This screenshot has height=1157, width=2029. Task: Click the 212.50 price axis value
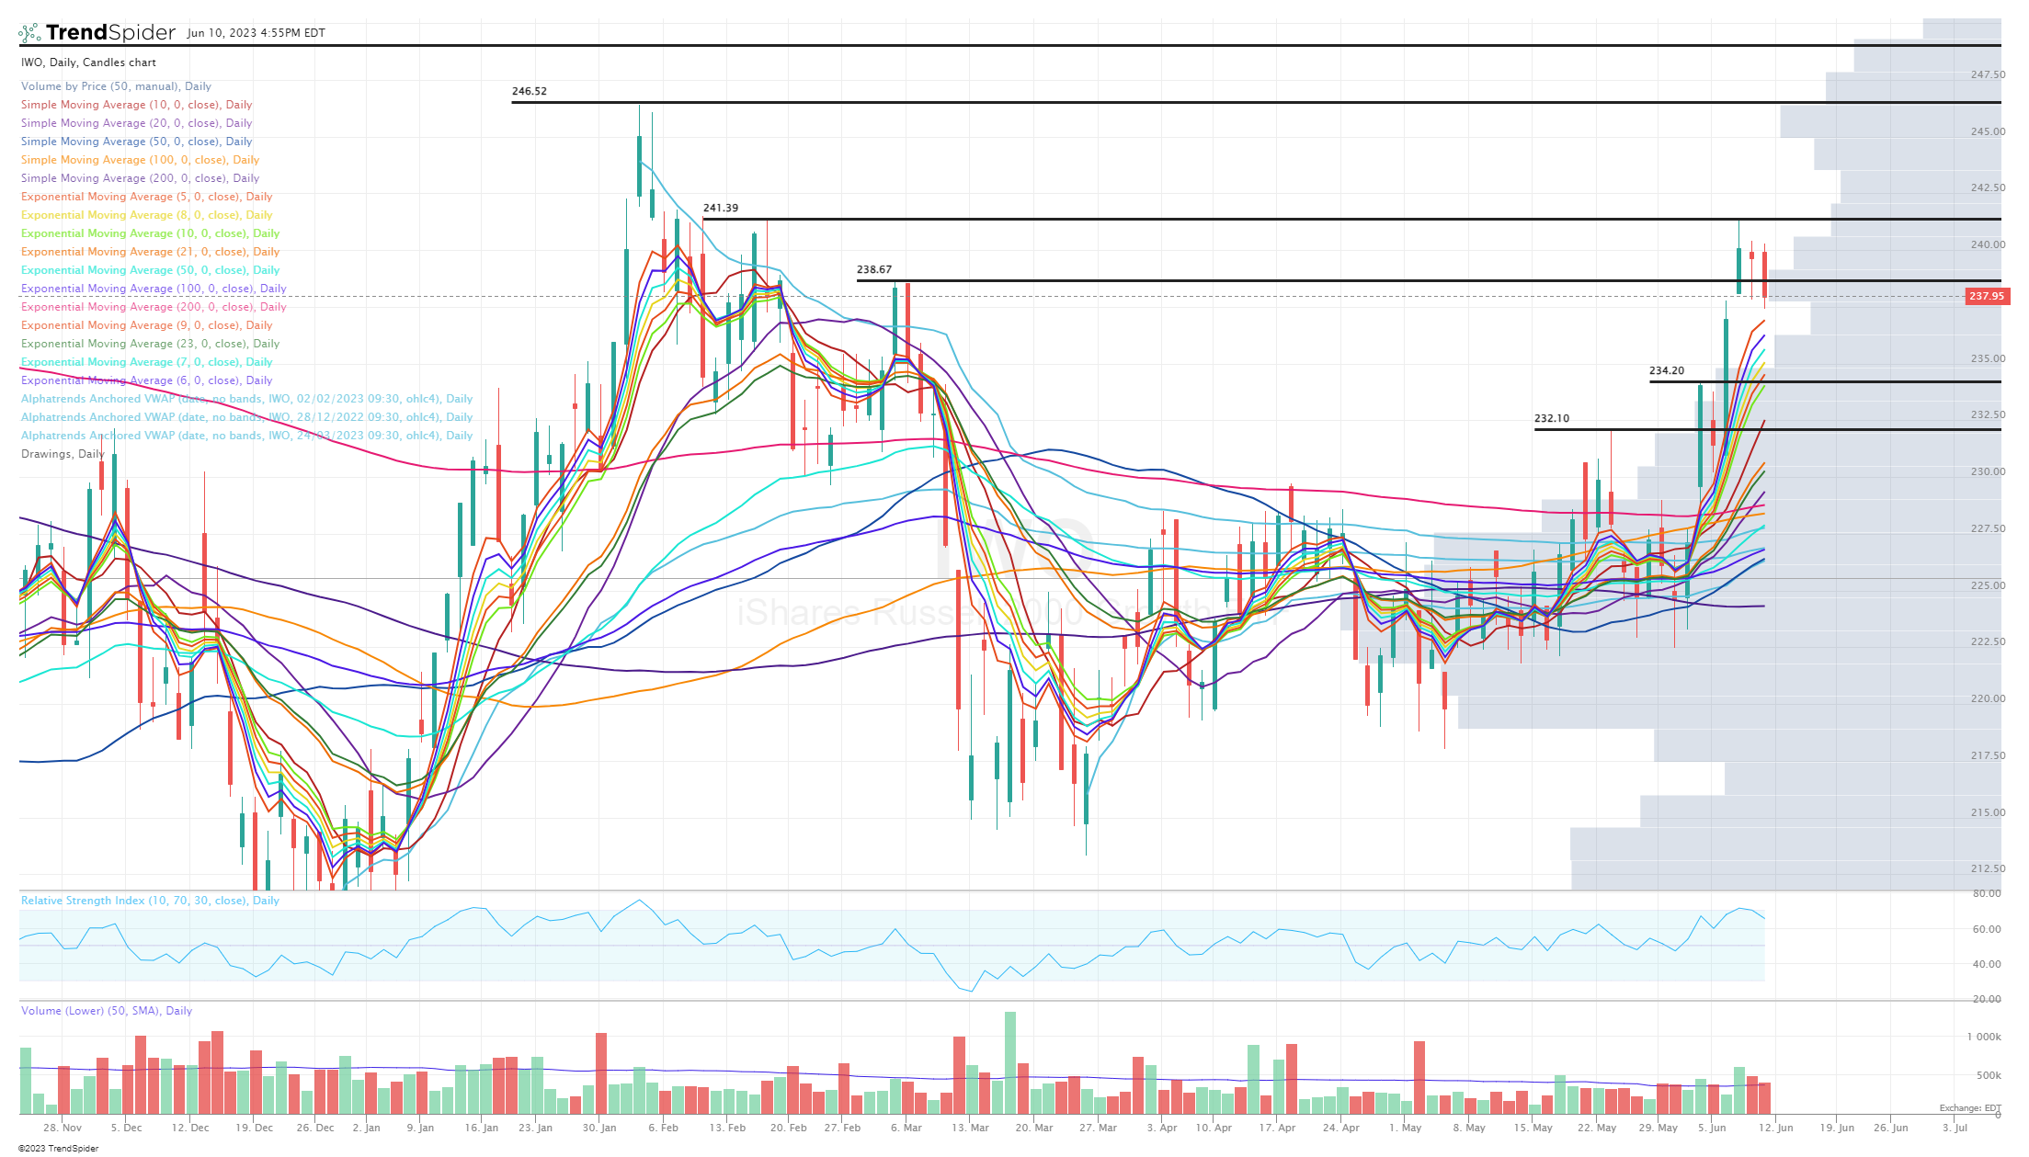coord(1988,868)
